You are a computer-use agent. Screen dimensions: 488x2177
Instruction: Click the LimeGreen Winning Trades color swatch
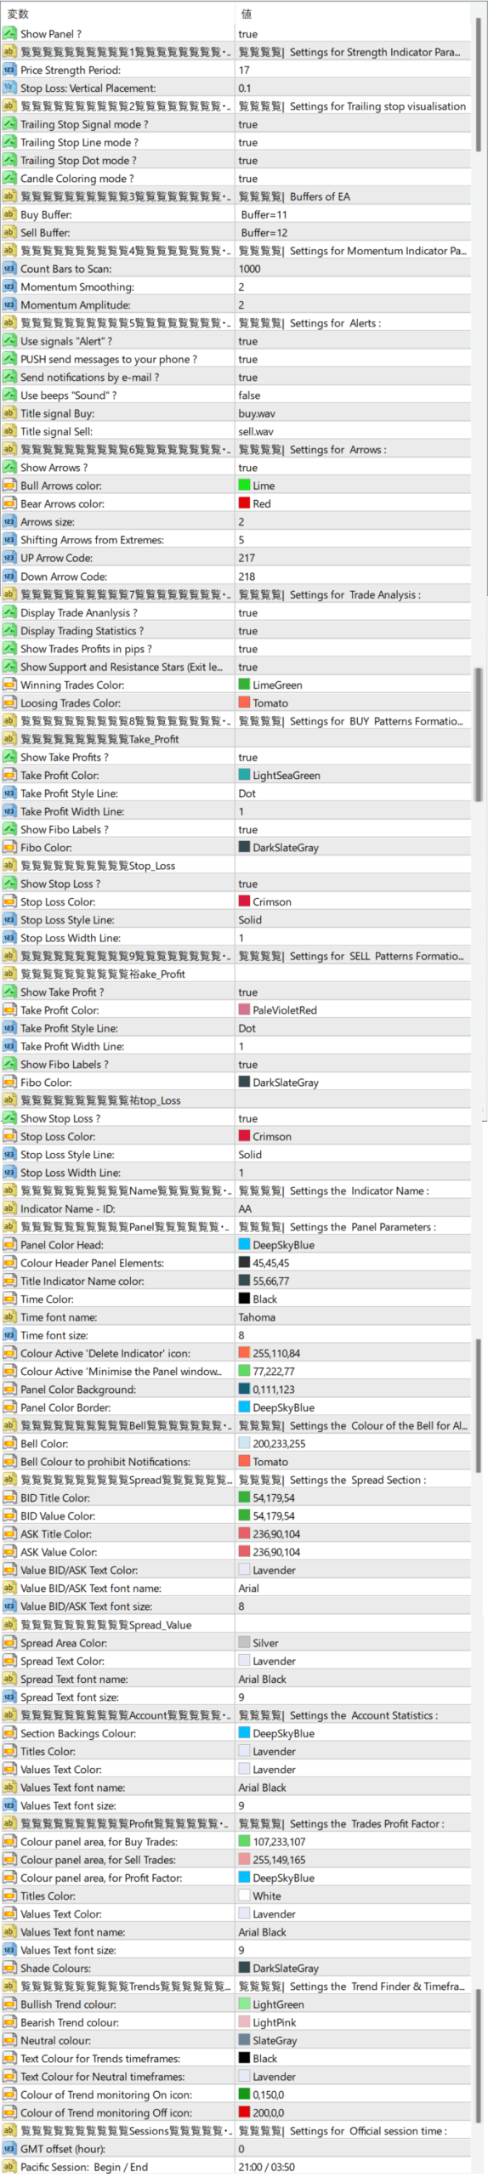[x=245, y=685]
